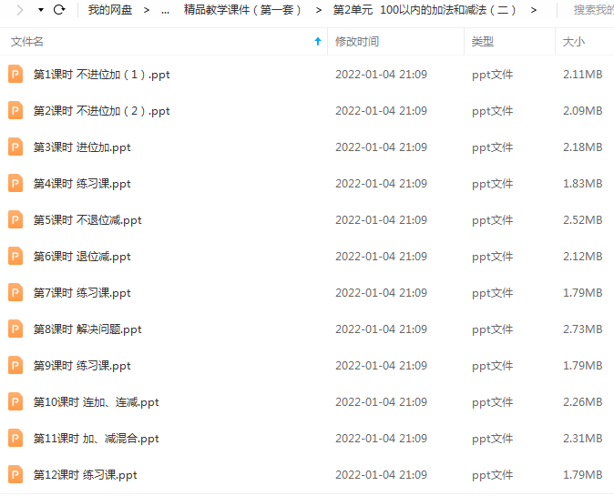Open 精品教学课件（第一套）breadcrumb folder
The height and width of the screenshot is (496, 614).
(x=242, y=10)
